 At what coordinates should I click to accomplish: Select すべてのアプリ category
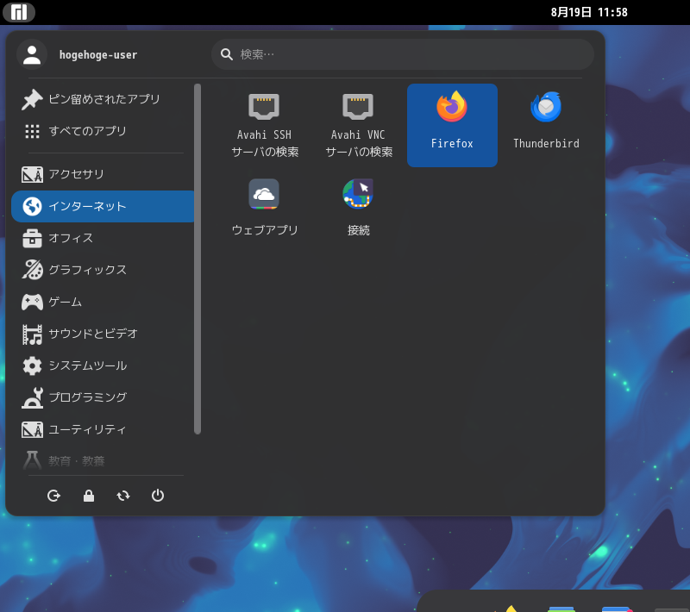point(103,131)
